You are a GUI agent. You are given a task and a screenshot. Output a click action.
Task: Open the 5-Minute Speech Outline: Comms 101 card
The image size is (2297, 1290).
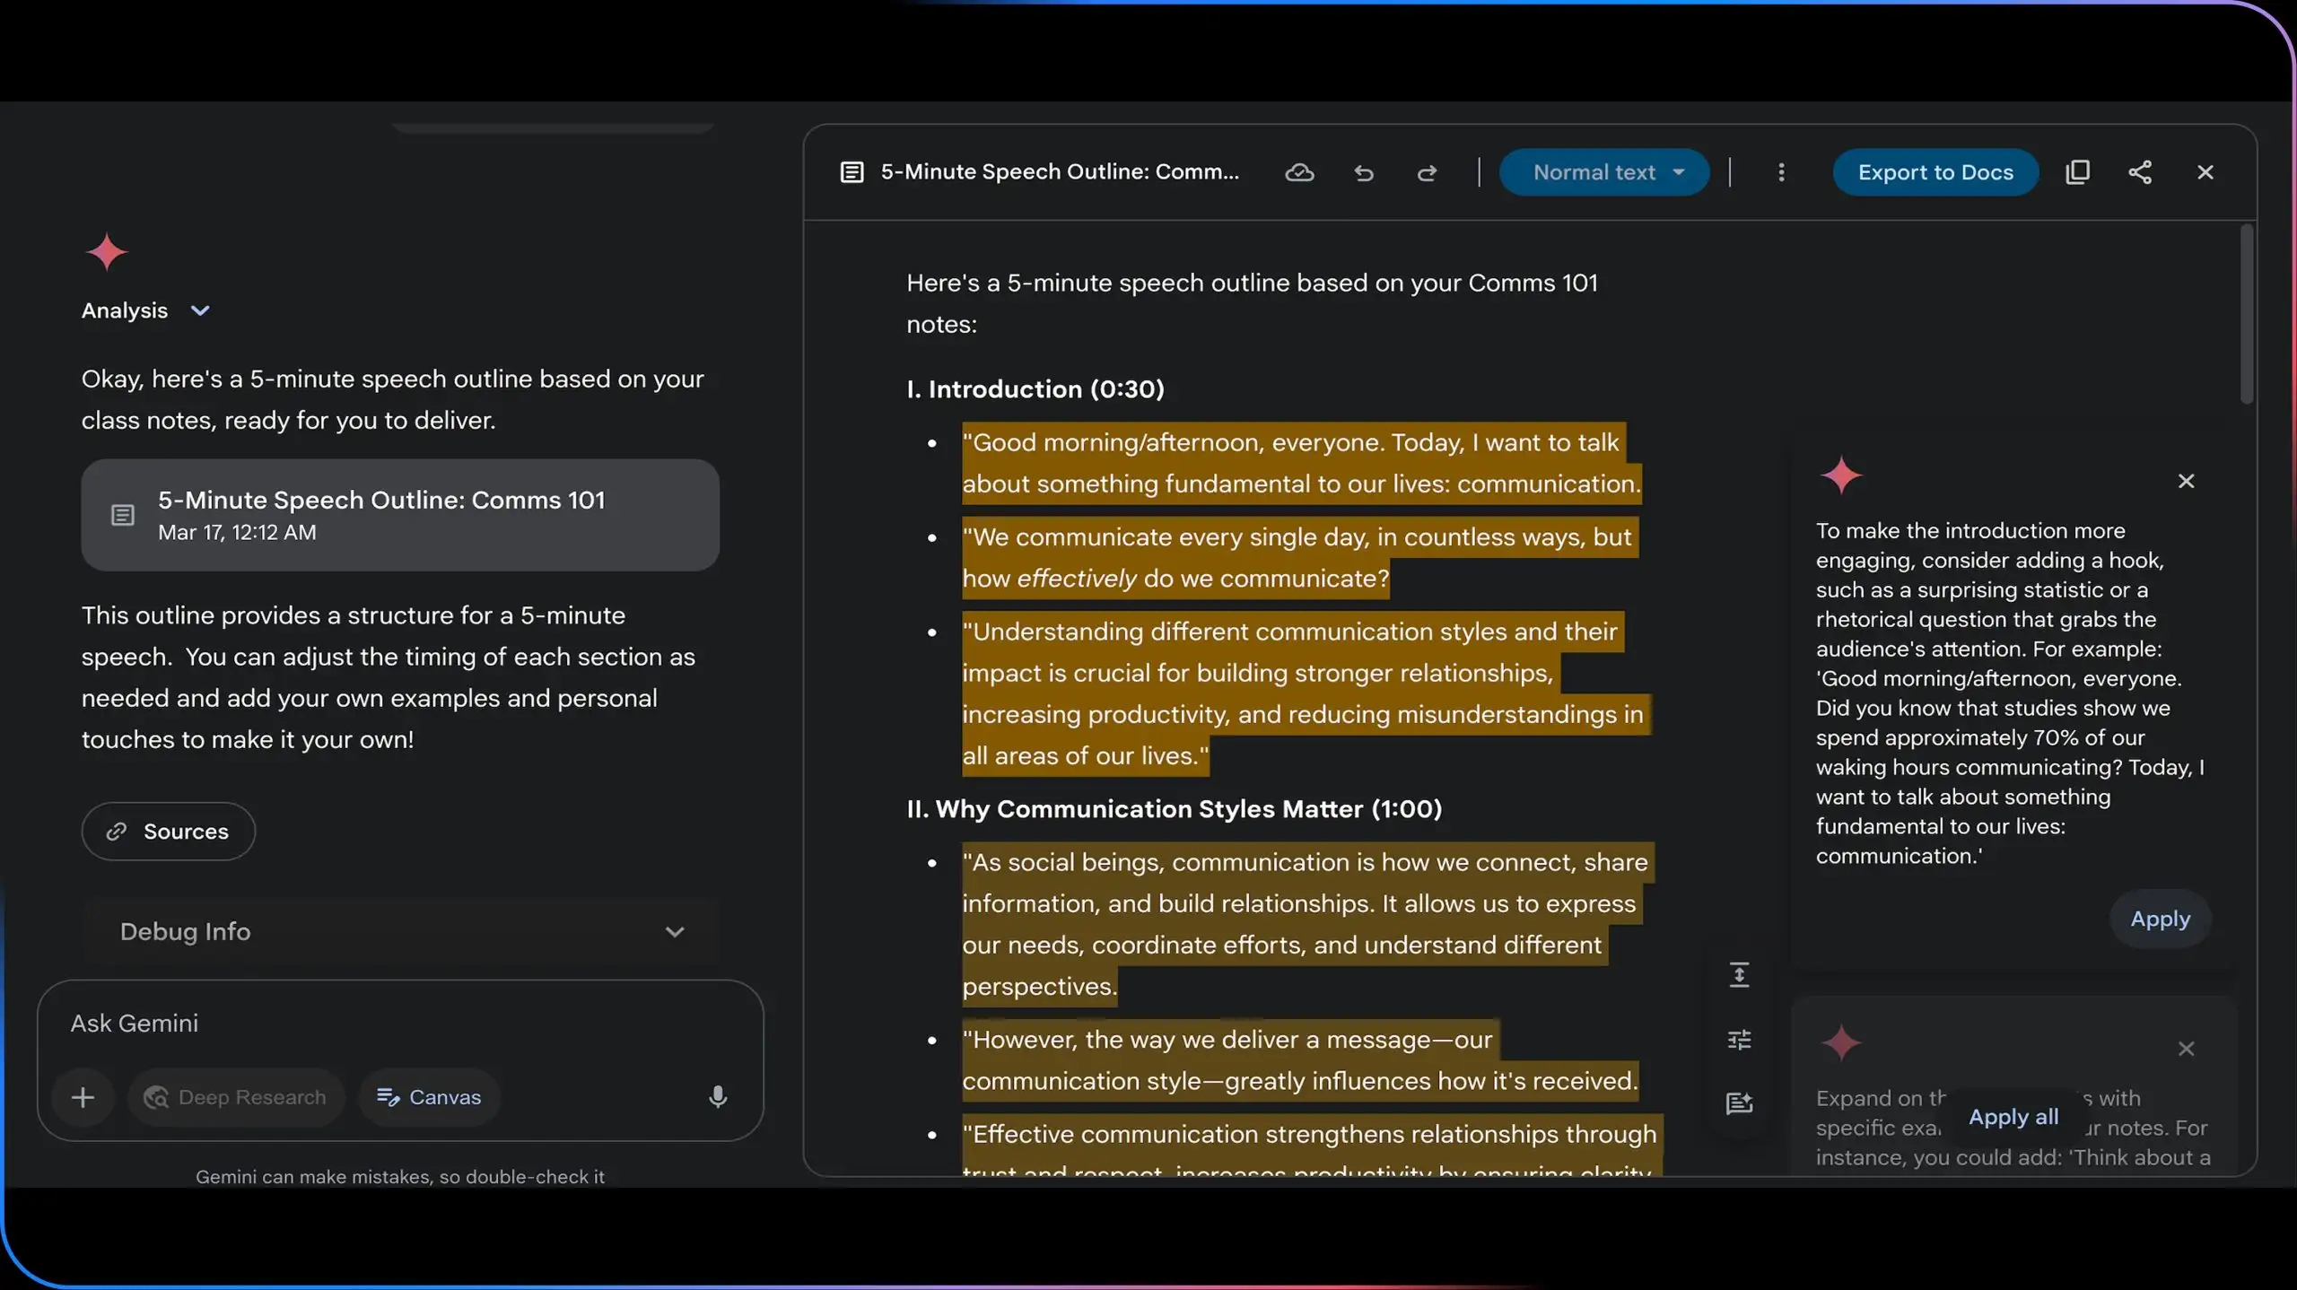click(400, 515)
